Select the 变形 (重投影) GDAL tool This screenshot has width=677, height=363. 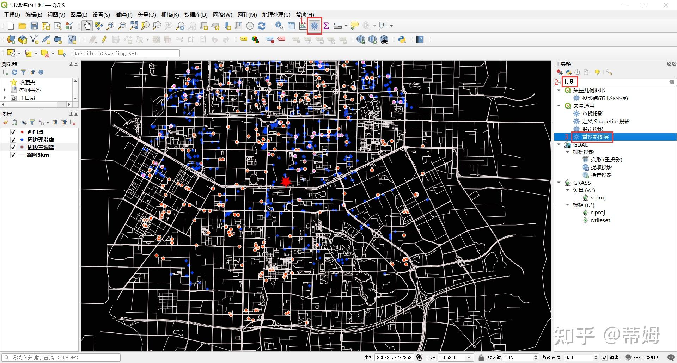pos(606,159)
